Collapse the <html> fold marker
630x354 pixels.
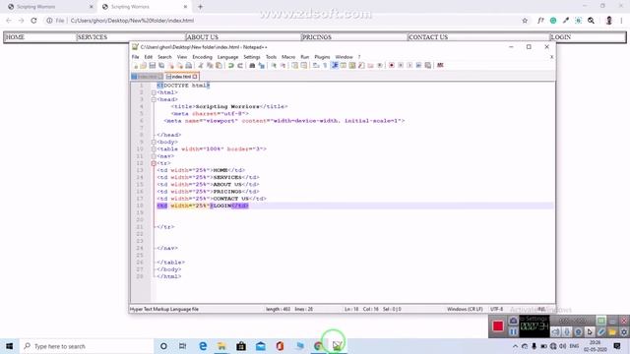pos(154,92)
